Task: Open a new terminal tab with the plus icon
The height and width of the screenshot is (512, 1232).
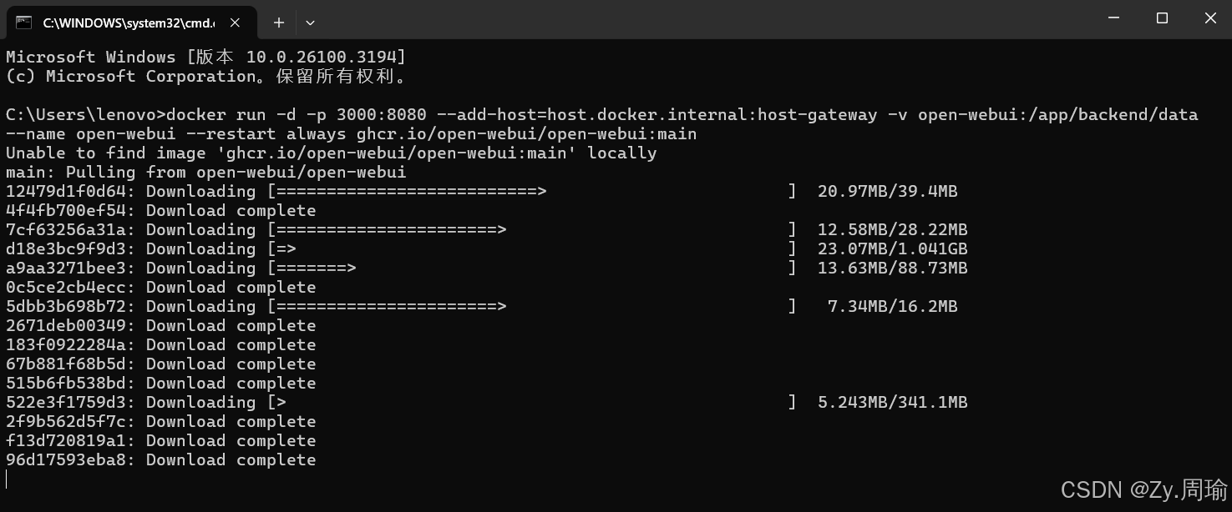Action: (278, 23)
